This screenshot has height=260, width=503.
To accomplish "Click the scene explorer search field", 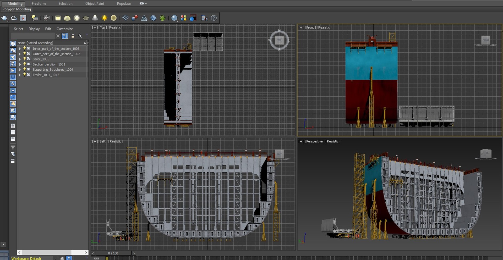I will coord(33,36).
